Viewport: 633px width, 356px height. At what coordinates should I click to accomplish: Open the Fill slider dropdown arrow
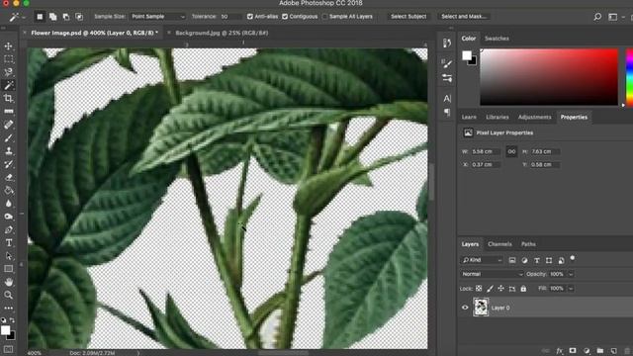tap(571, 288)
